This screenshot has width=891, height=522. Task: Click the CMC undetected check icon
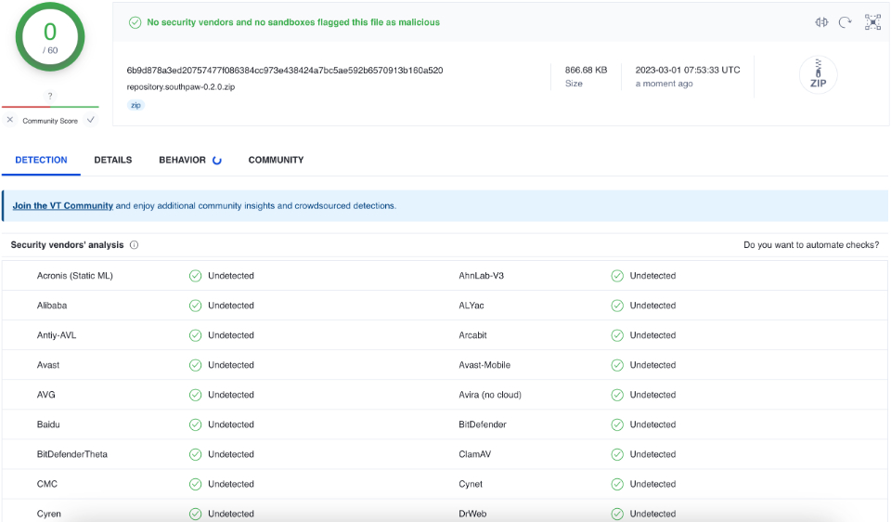pos(196,484)
